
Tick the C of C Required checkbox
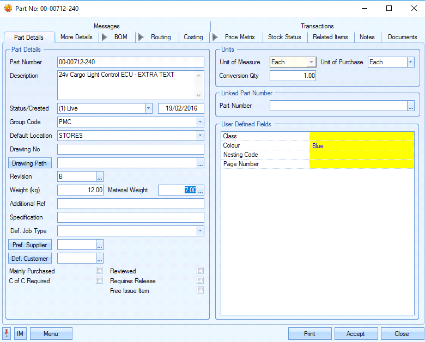coord(99,280)
